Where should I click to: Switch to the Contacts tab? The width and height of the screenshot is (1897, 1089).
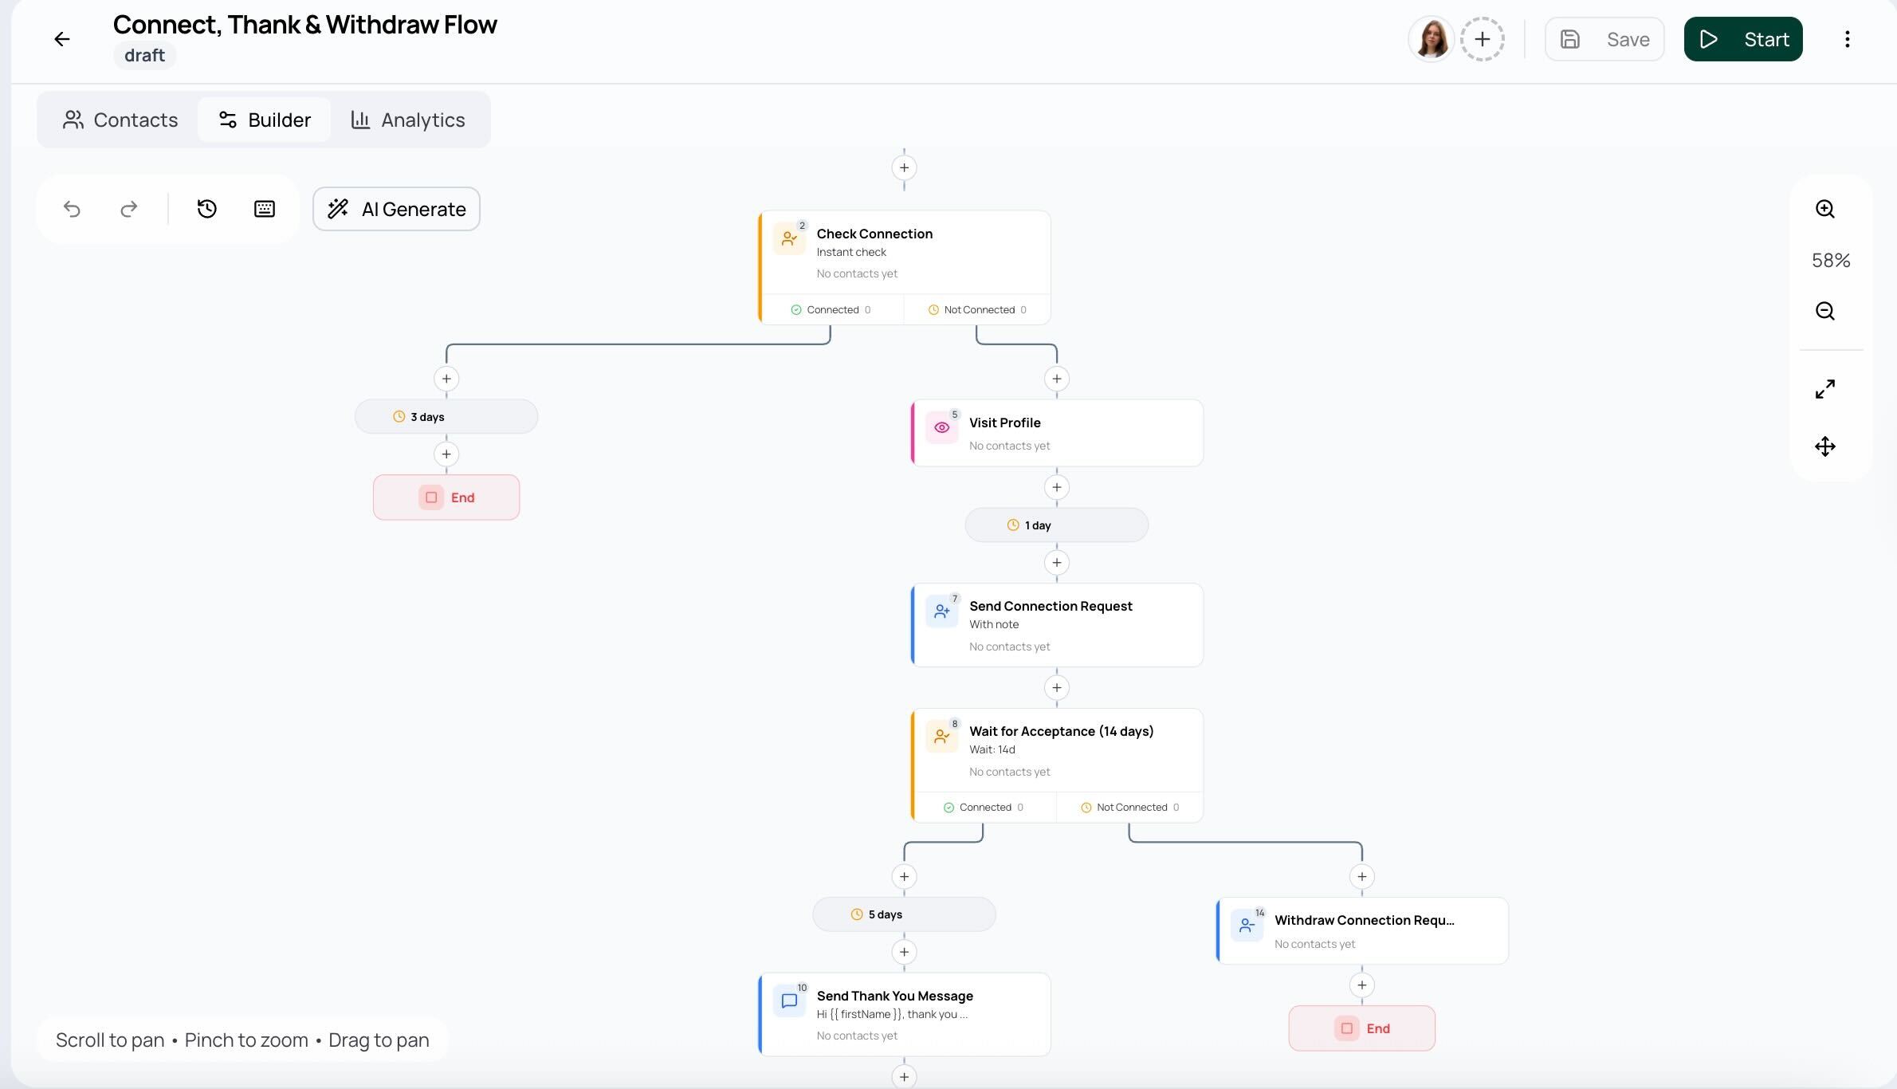120,120
